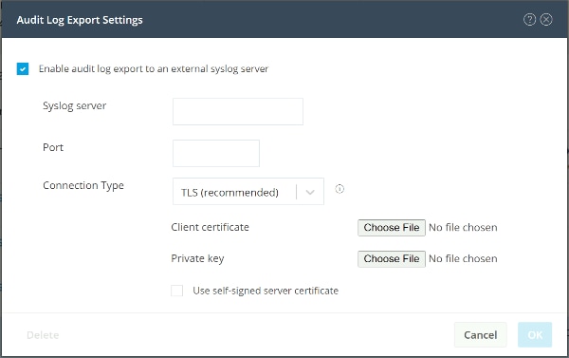The width and height of the screenshot is (569, 358).
Task: Open the Connection Type dropdown
Action: [x=248, y=192]
